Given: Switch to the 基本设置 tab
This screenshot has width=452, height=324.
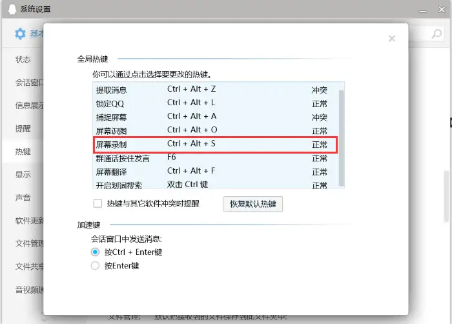Looking at the screenshot, I should pyautogui.click(x=29, y=34).
